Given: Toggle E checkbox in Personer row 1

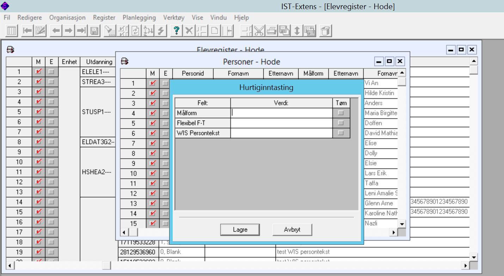Looking at the screenshot, I should coord(166,83).
